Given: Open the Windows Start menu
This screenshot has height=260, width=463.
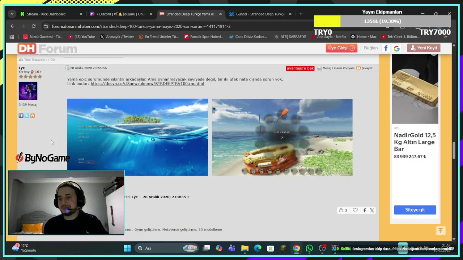Looking at the screenshot, I should click(x=127, y=248).
